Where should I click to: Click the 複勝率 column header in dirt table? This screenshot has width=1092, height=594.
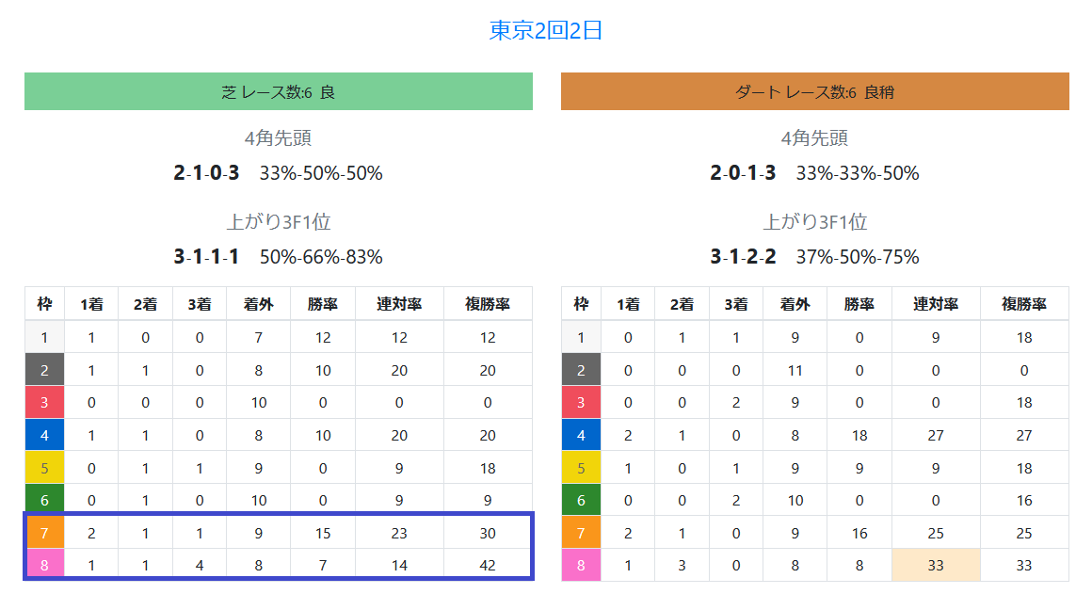tap(1024, 304)
